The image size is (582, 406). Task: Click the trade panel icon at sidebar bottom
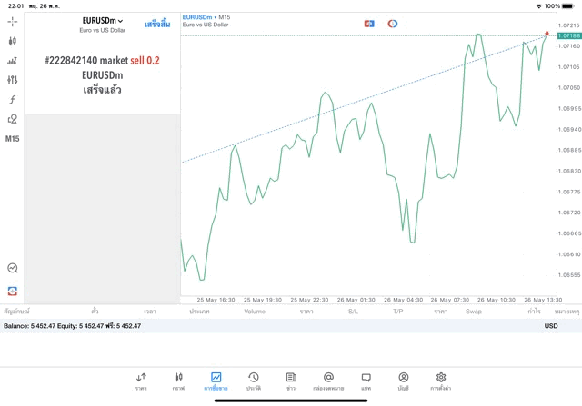[x=13, y=291]
